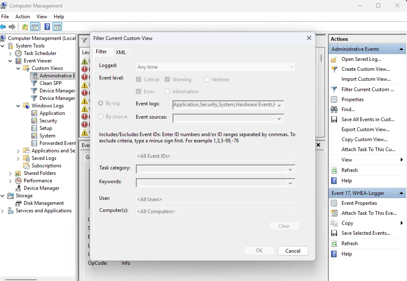This screenshot has width=407, height=281.
Task: Click the Find binoculars icon
Action: point(334,109)
